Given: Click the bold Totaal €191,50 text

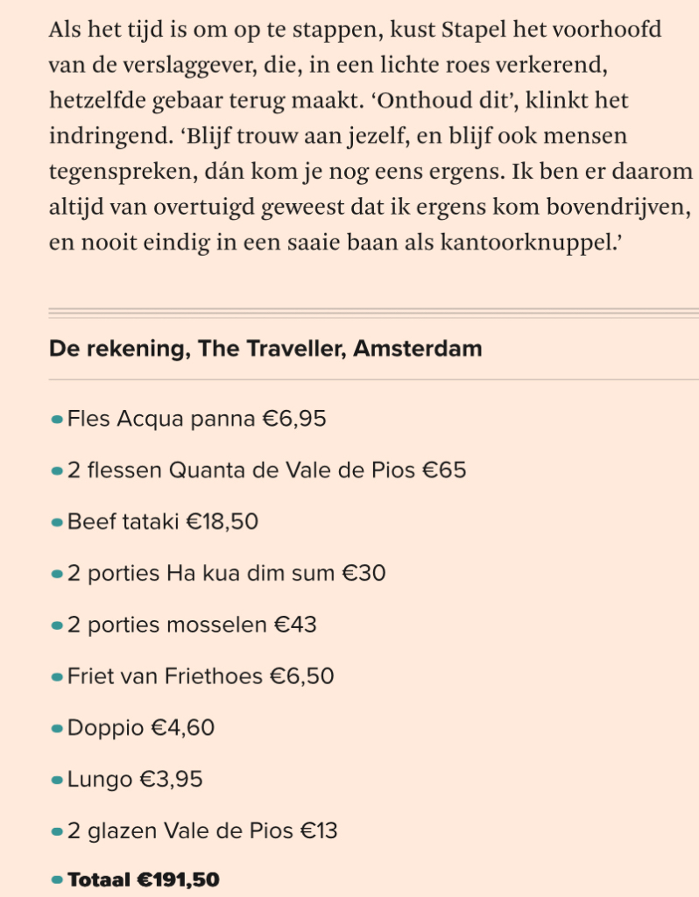Looking at the screenshot, I should click(x=144, y=880).
